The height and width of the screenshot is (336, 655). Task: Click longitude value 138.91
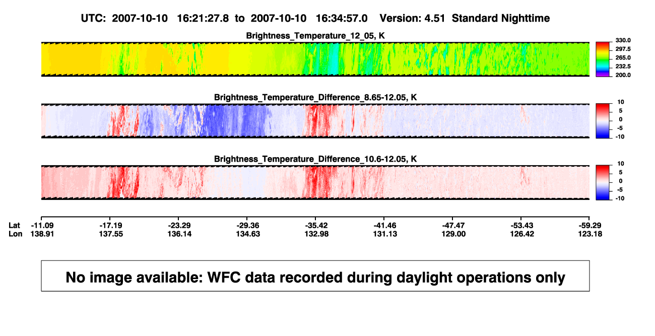(x=42, y=234)
